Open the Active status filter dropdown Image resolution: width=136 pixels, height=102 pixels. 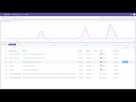coord(127,48)
